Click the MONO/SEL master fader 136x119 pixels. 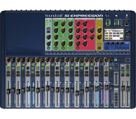128,89
